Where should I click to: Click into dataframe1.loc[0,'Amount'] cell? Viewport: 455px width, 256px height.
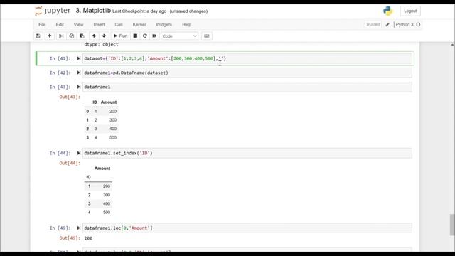click(247, 228)
